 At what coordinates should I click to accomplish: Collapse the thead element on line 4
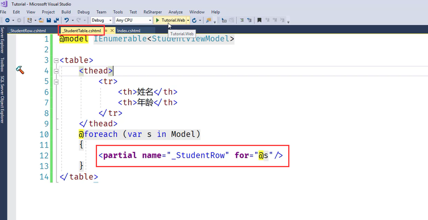(x=56, y=71)
